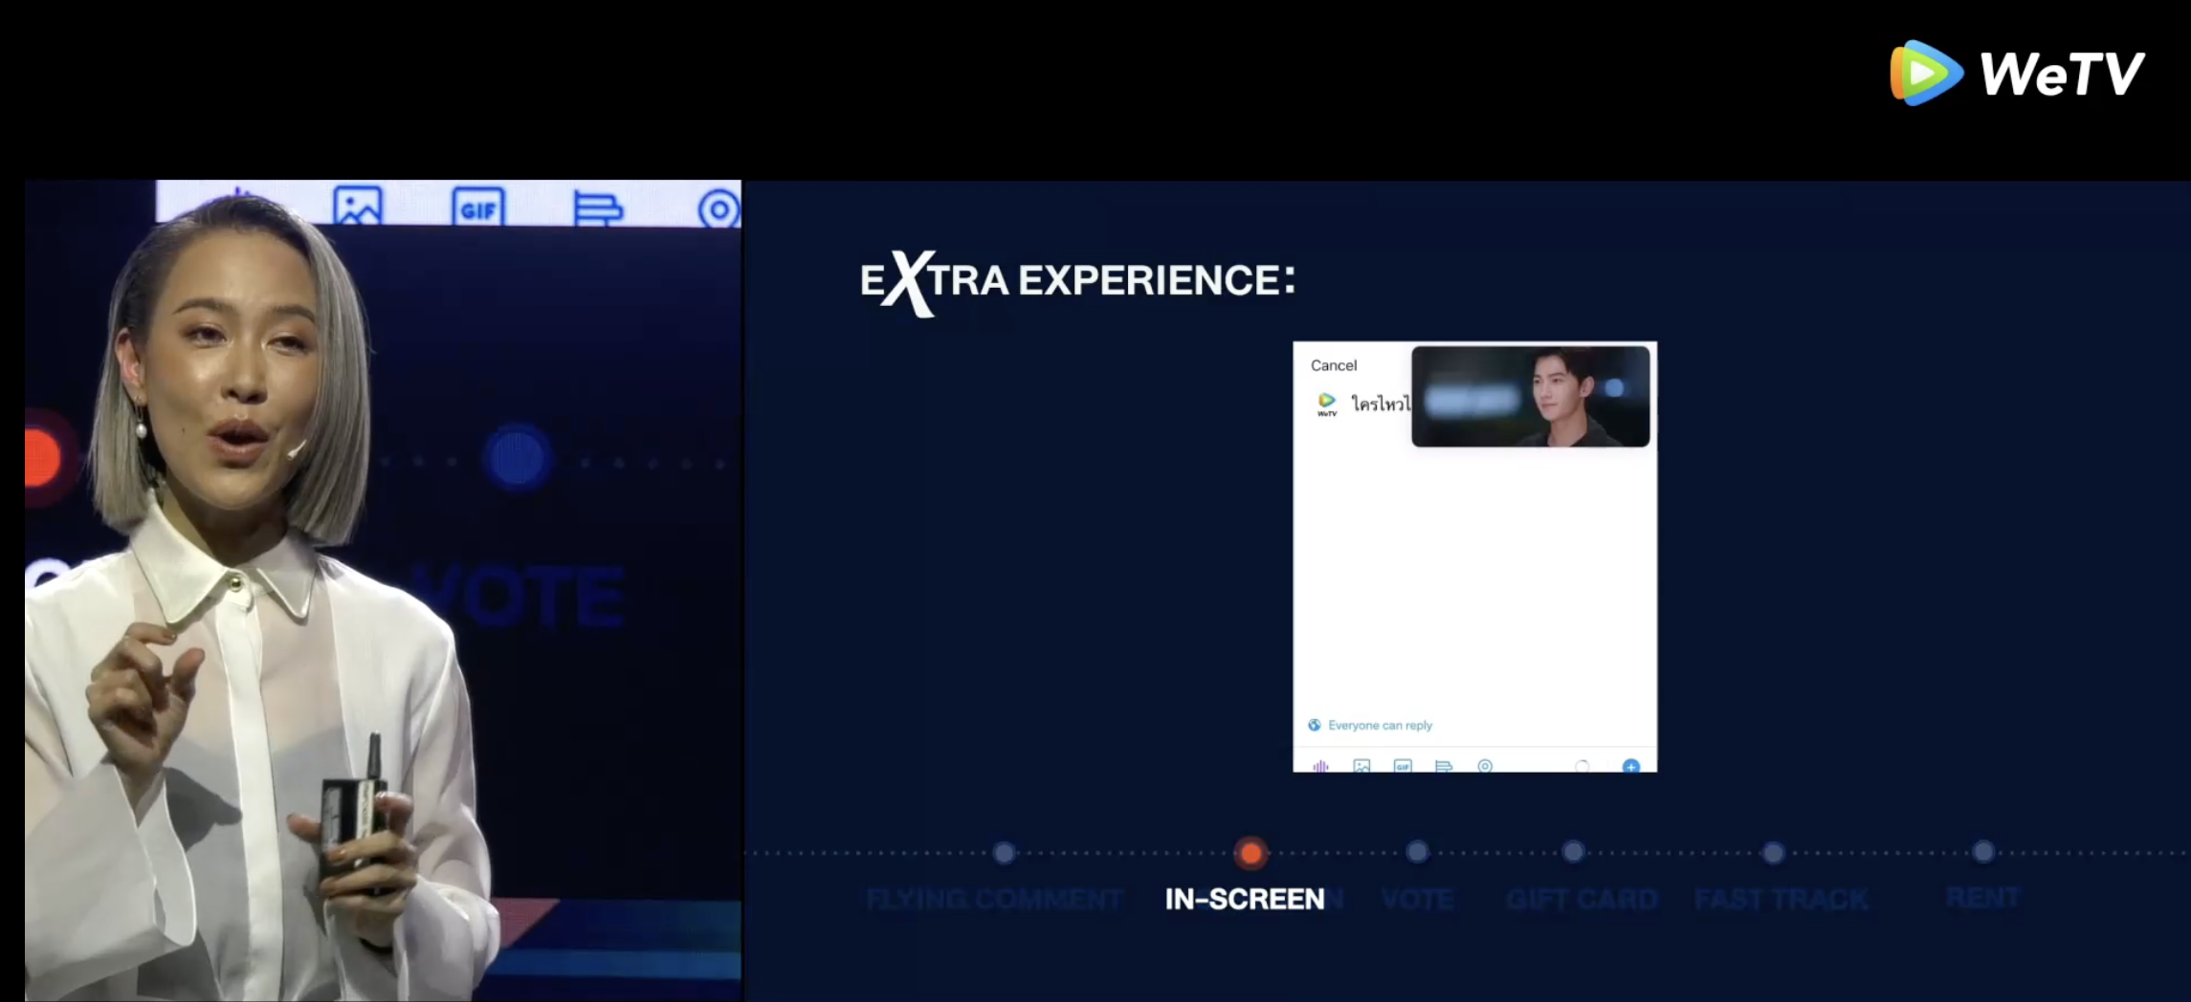The image size is (2191, 1002).
Task: Click the large poll icon on the stage backdrop
Action: click(598, 207)
